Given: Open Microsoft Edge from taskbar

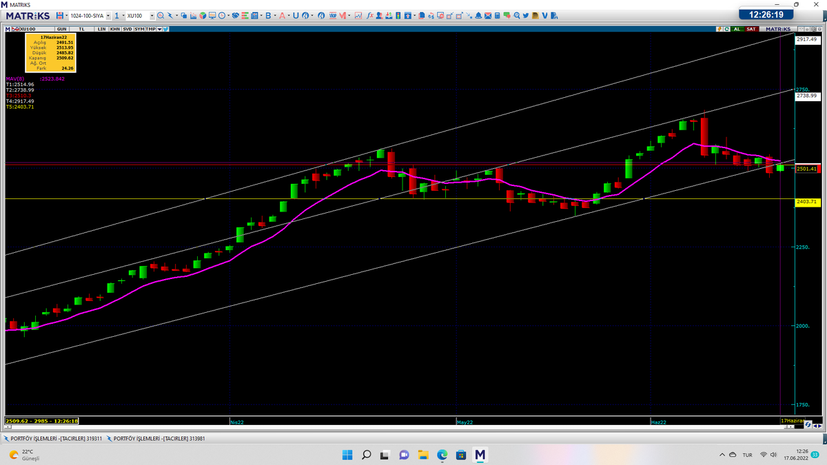Looking at the screenshot, I should click(442, 455).
